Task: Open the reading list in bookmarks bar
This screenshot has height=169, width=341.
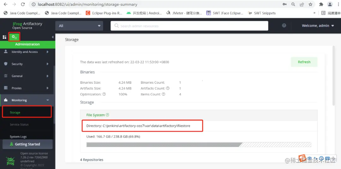Action: click(x=331, y=13)
